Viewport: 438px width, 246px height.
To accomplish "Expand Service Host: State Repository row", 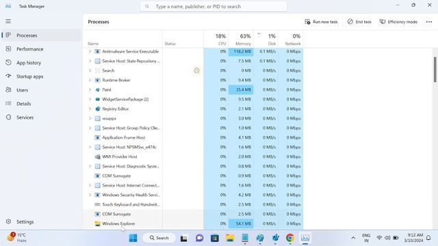I will 90,61.
